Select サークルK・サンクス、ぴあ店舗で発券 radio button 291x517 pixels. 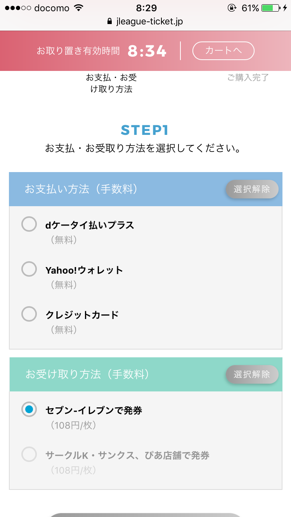29,455
